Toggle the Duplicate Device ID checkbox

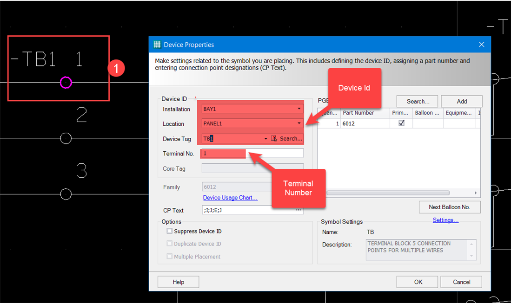pyautogui.click(x=170, y=244)
